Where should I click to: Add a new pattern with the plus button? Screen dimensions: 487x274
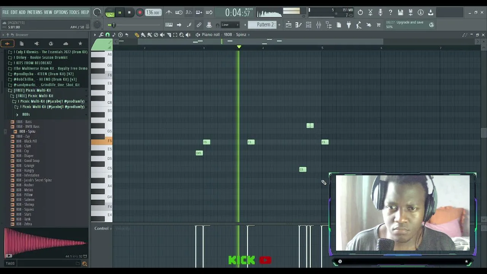(279, 25)
